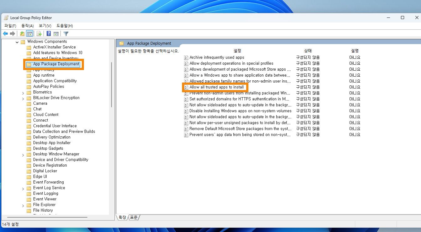Image resolution: width=421 pixels, height=232 pixels.
Task: Click the folder icon beside Chat
Action: click(x=29, y=109)
